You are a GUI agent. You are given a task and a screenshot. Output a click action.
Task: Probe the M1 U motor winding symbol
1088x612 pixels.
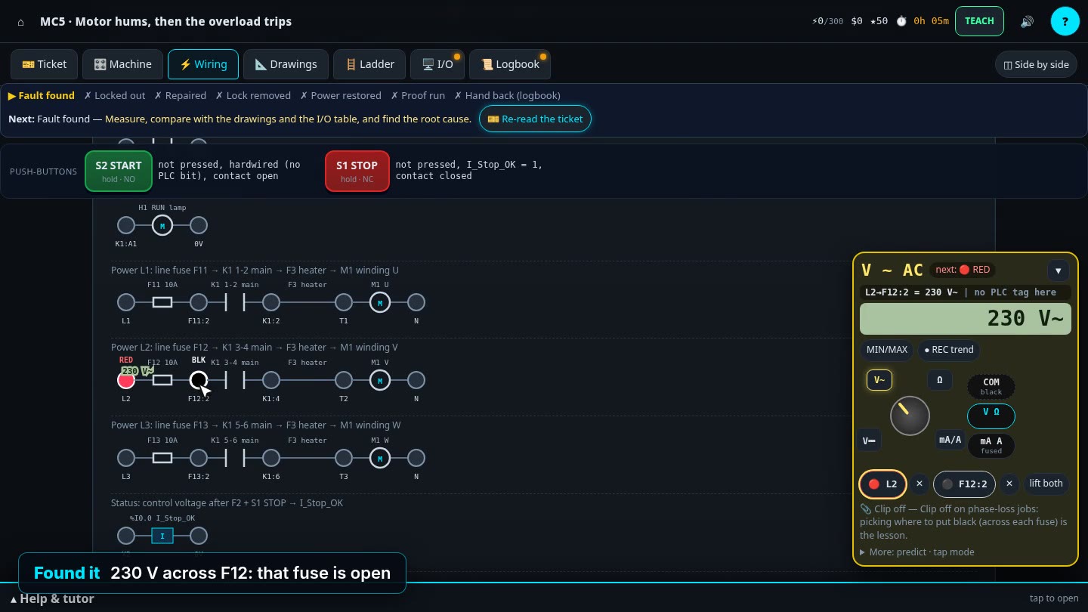(380, 303)
